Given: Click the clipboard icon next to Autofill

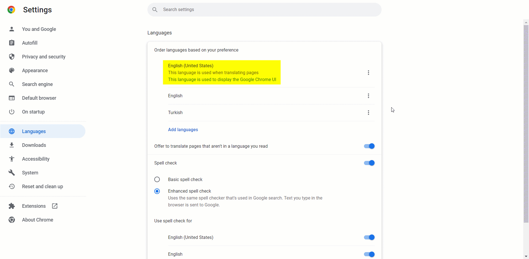Looking at the screenshot, I should tap(12, 43).
